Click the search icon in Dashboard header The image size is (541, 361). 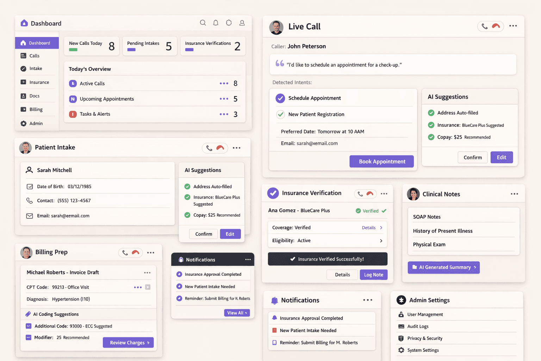click(203, 23)
